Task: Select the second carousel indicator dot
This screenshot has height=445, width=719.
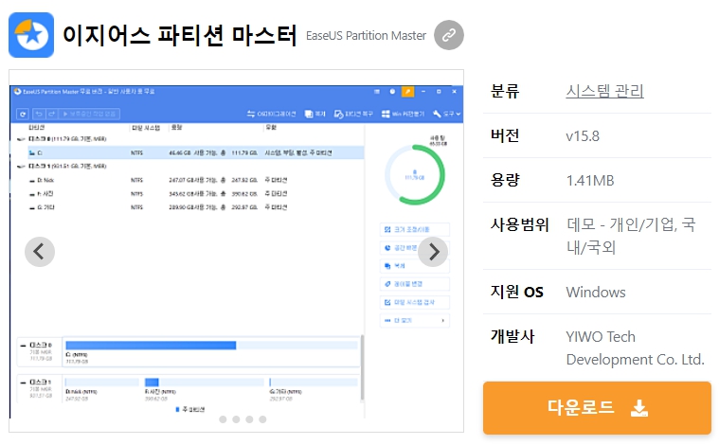Action: point(236,419)
